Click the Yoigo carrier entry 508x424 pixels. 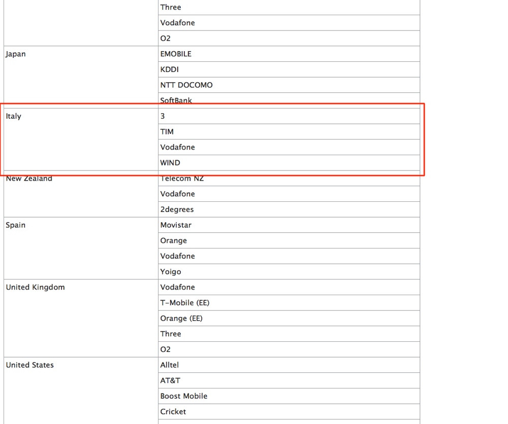171,272
